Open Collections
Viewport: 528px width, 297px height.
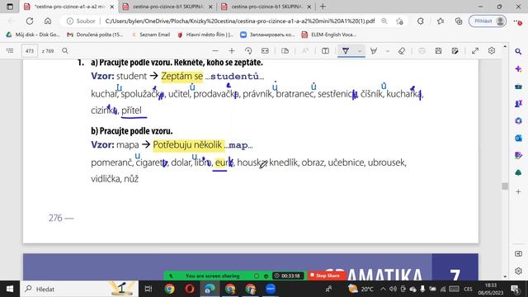[459, 21]
